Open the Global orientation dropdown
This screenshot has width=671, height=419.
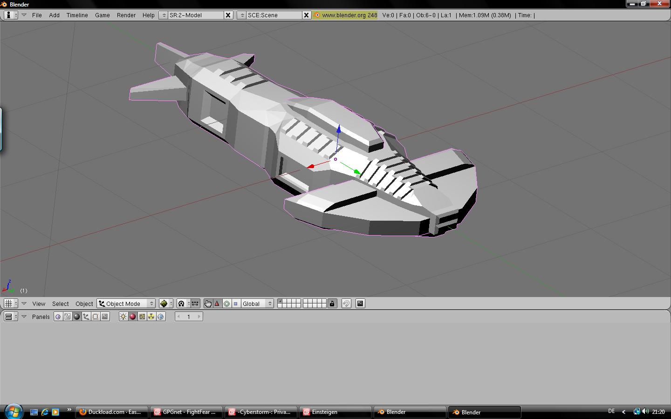pyautogui.click(x=257, y=304)
